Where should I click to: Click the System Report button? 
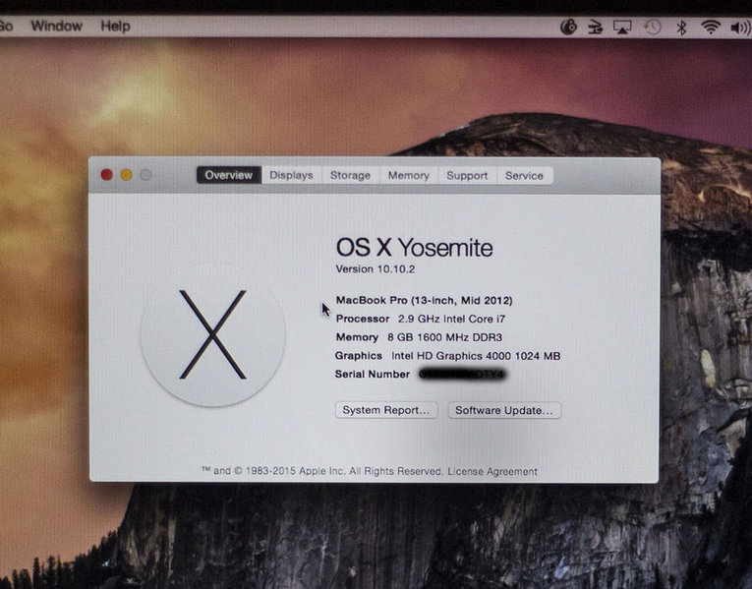pyautogui.click(x=386, y=410)
